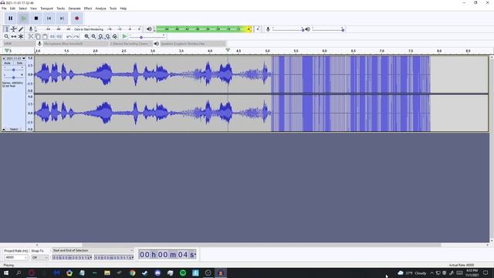The width and height of the screenshot is (494, 278).
Task: Open the Tracks menu
Action: (x=60, y=8)
